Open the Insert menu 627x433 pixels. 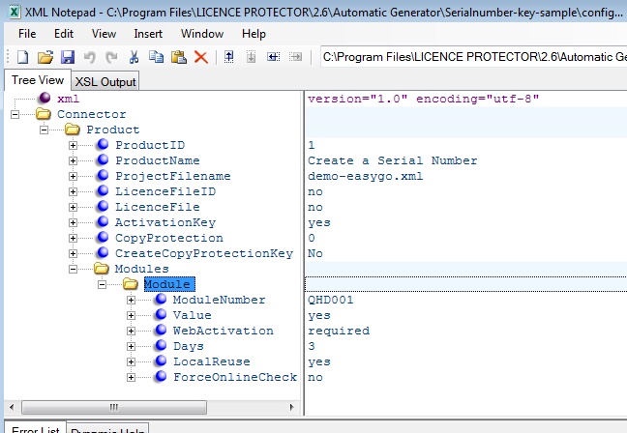(x=148, y=34)
